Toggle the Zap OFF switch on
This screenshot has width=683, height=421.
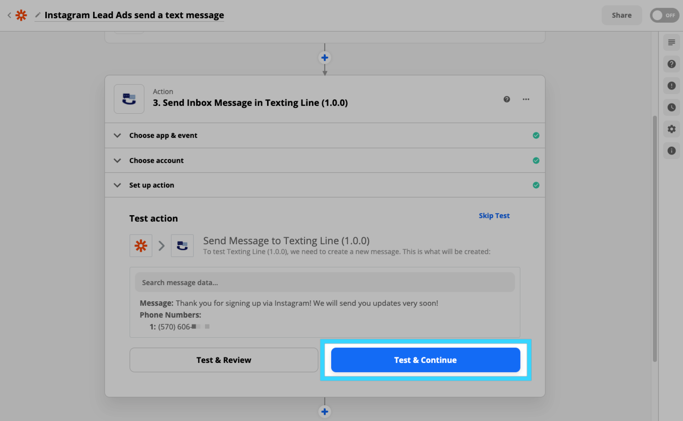(664, 15)
